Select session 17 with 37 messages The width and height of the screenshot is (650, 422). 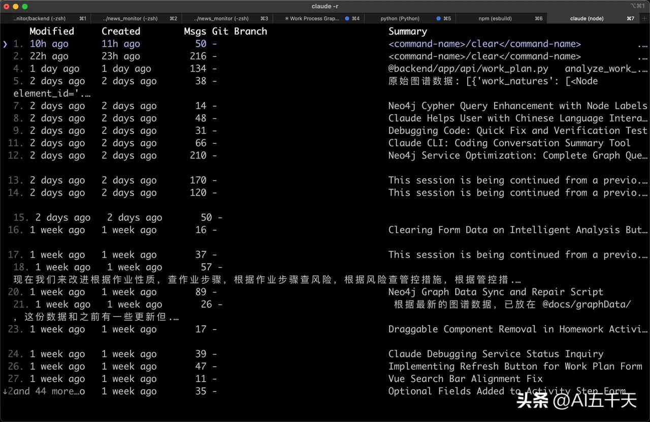(325, 255)
